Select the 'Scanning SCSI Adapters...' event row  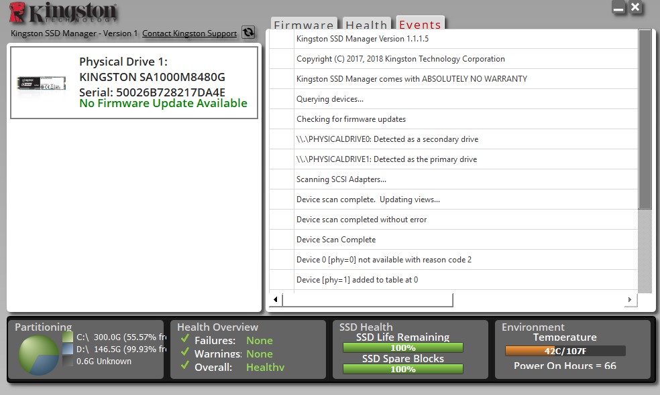[453, 179]
